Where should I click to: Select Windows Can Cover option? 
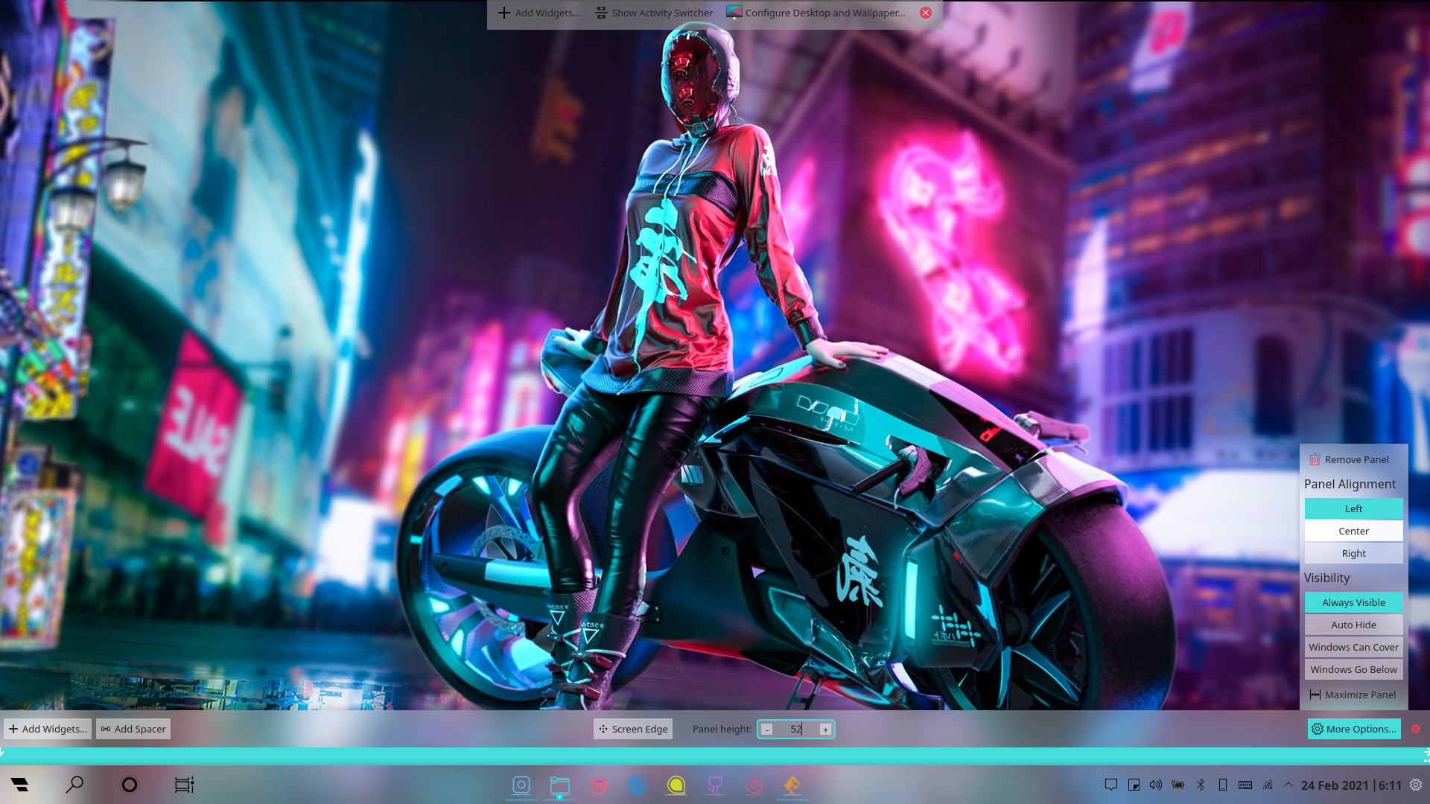[1353, 647]
